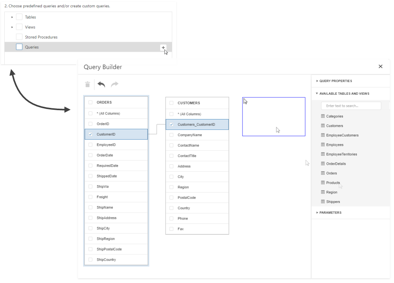Click the table search text field
Viewport: 394px width, 283px height.
351,106
